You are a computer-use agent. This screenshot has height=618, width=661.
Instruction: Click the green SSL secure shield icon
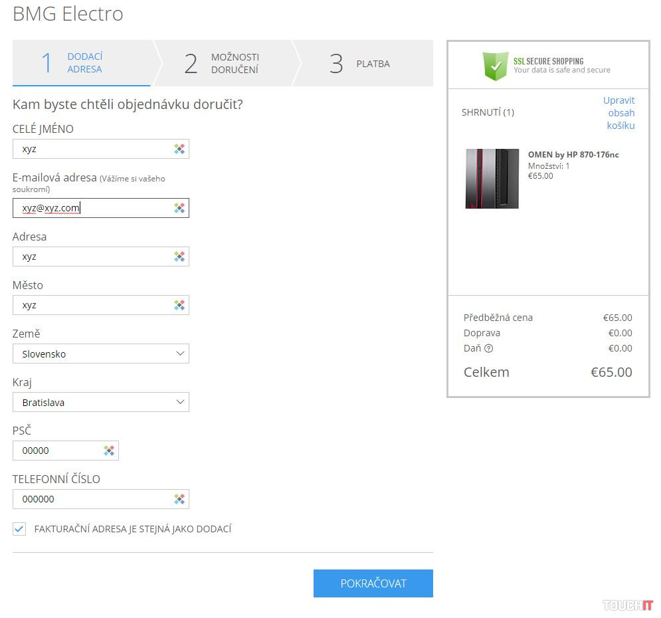pyautogui.click(x=495, y=65)
